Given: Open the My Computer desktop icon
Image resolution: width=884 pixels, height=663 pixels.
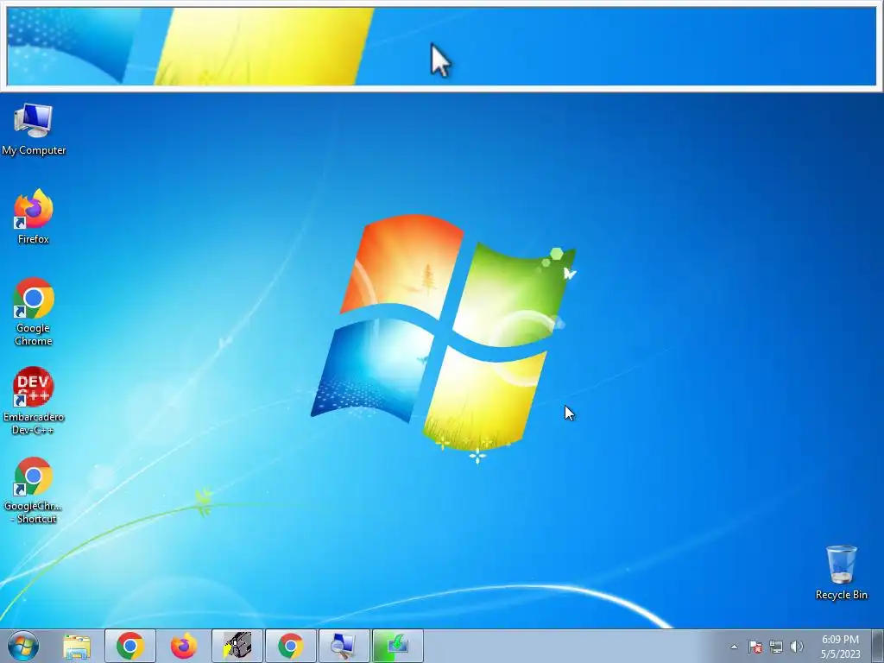Looking at the screenshot, I should [34, 129].
